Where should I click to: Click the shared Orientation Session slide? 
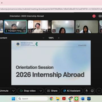[51, 63]
